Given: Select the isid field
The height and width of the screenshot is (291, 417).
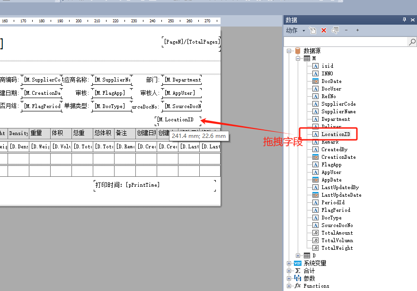Looking at the screenshot, I should [328, 66].
